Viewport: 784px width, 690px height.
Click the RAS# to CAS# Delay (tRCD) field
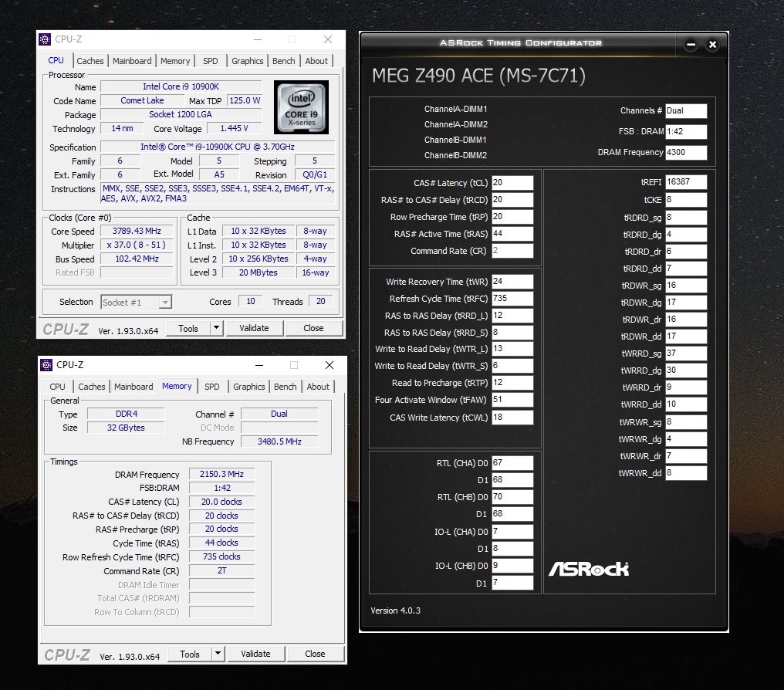pos(512,199)
